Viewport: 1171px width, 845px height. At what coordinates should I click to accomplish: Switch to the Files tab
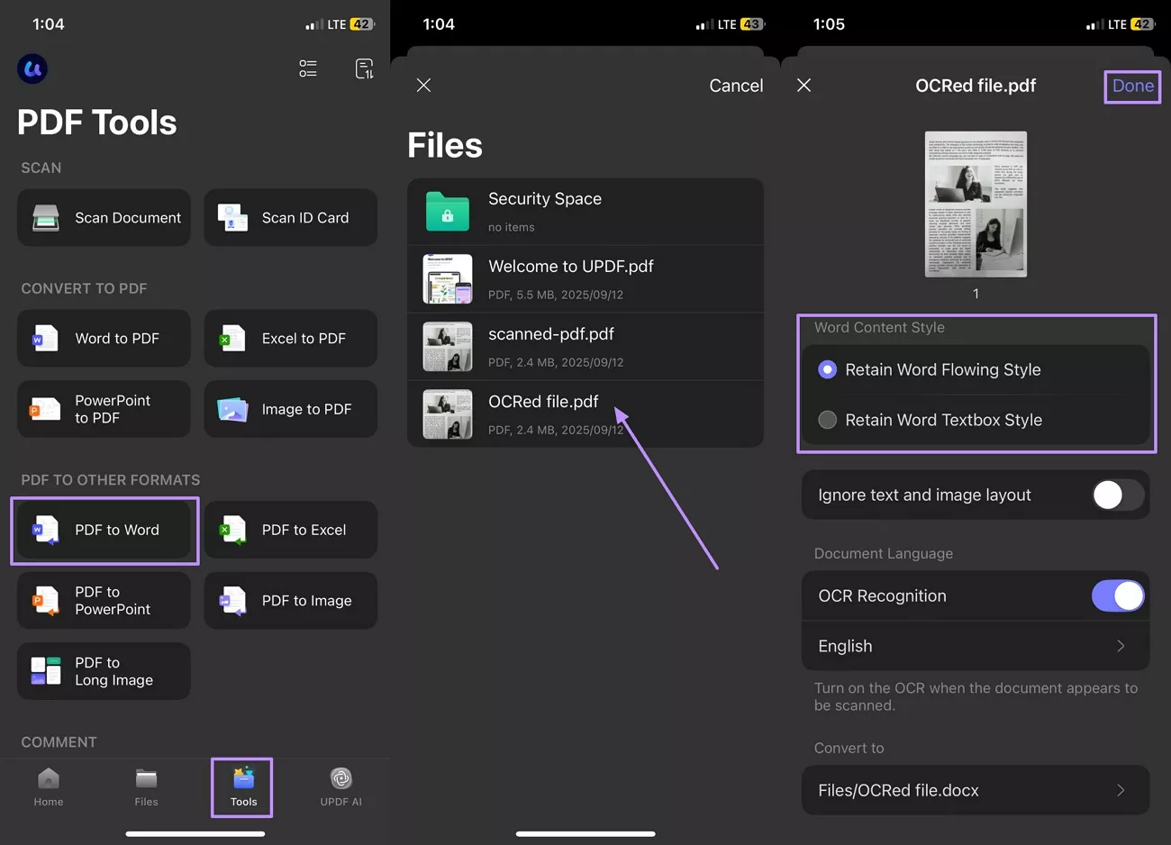[146, 787]
